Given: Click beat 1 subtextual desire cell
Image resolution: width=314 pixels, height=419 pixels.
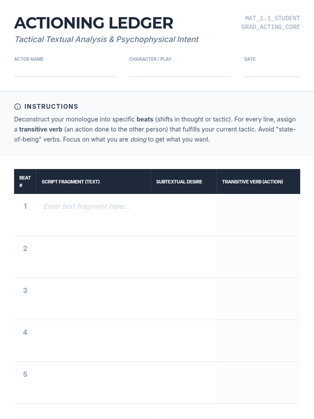Looking at the screenshot, I should (x=184, y=215).
